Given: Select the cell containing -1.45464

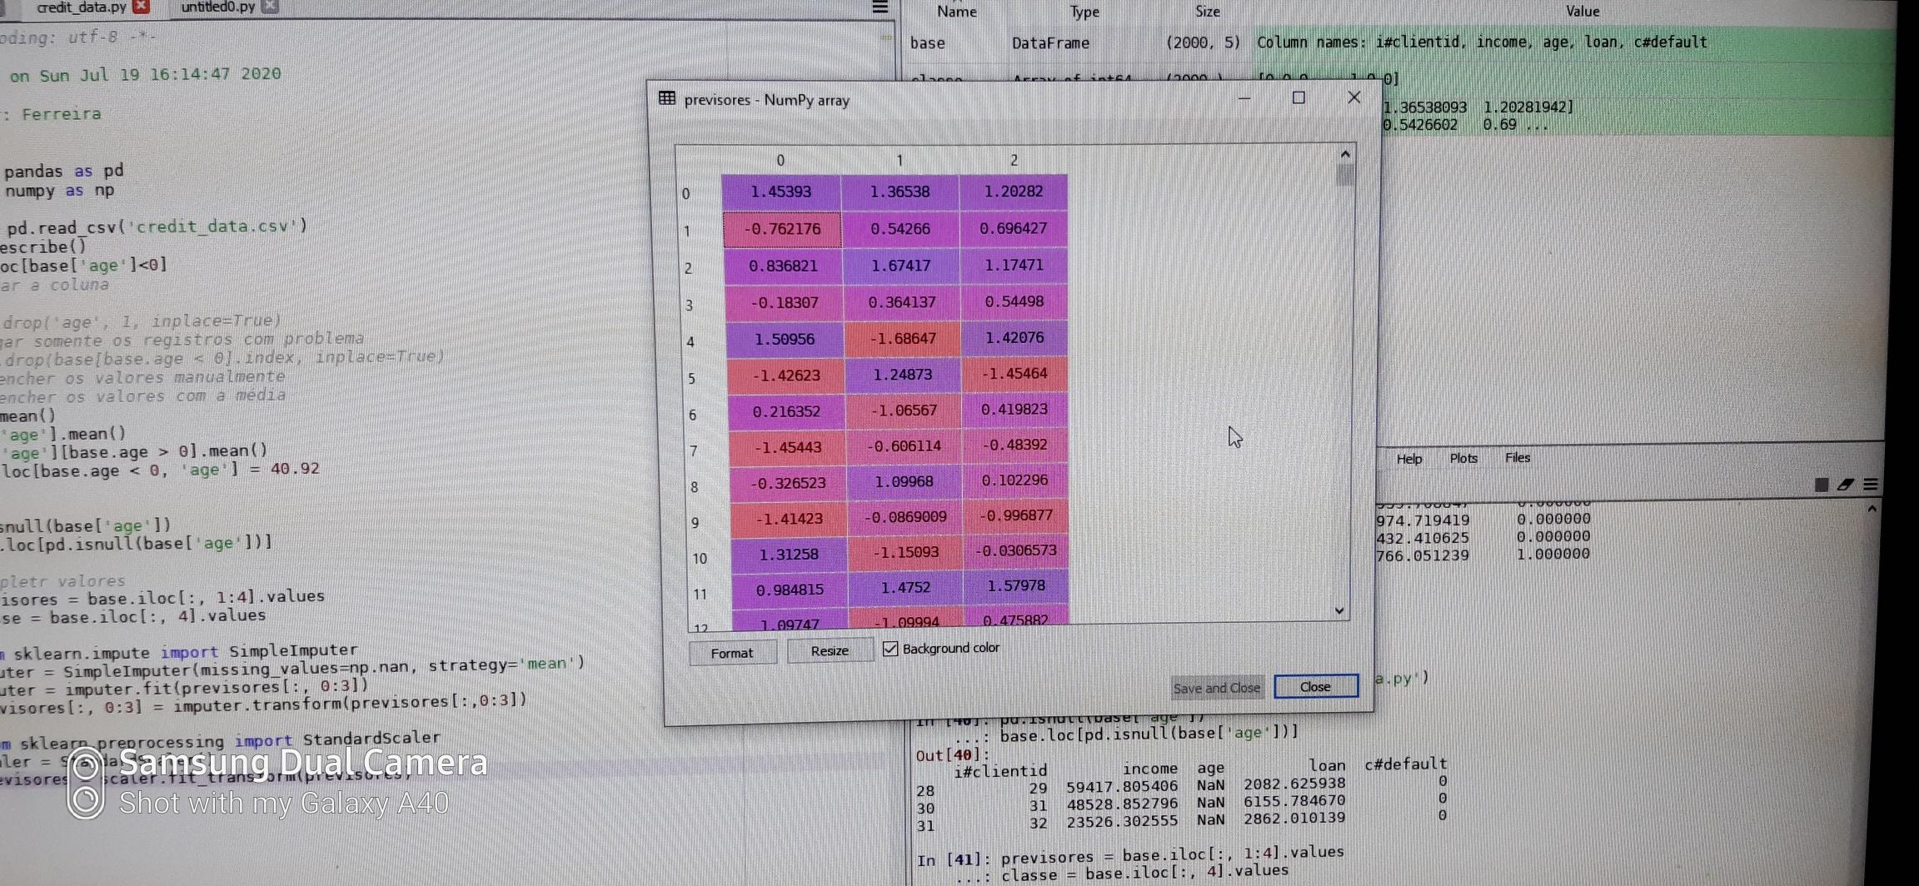Looking at the screenshot, I should coord(1014,374).
